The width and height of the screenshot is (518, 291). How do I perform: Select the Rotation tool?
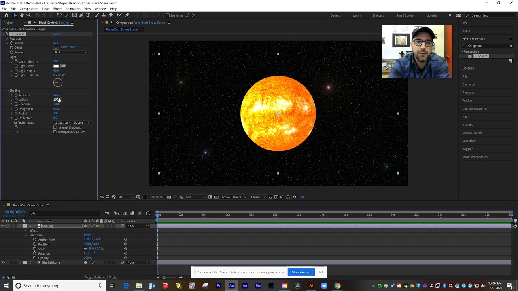click(x=59, y=15)
